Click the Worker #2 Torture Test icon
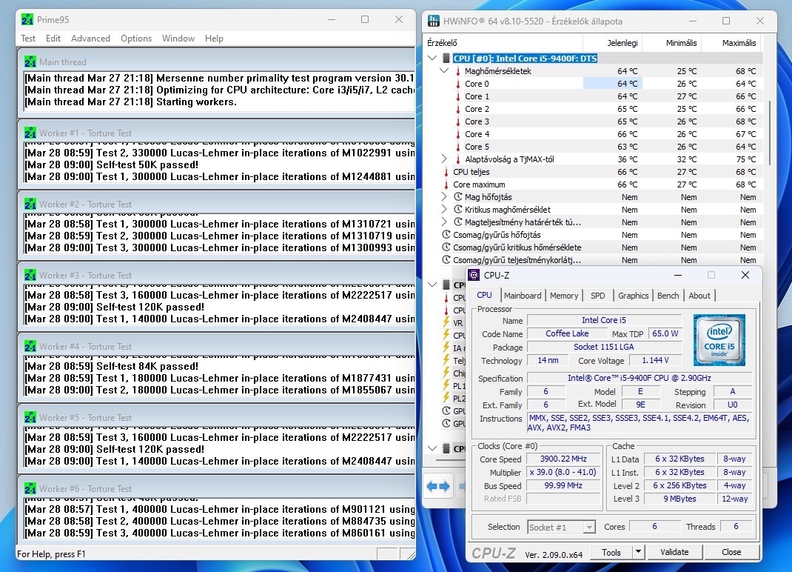This screenshot has height=572, width=792. (30, 204)
